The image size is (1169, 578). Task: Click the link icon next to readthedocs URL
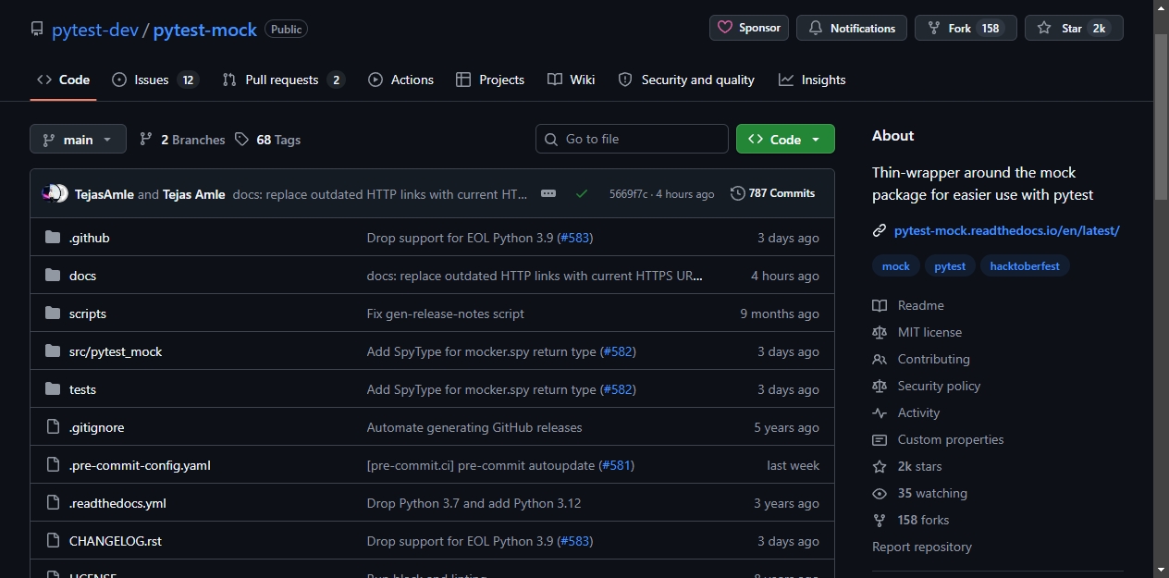point(880,230)
